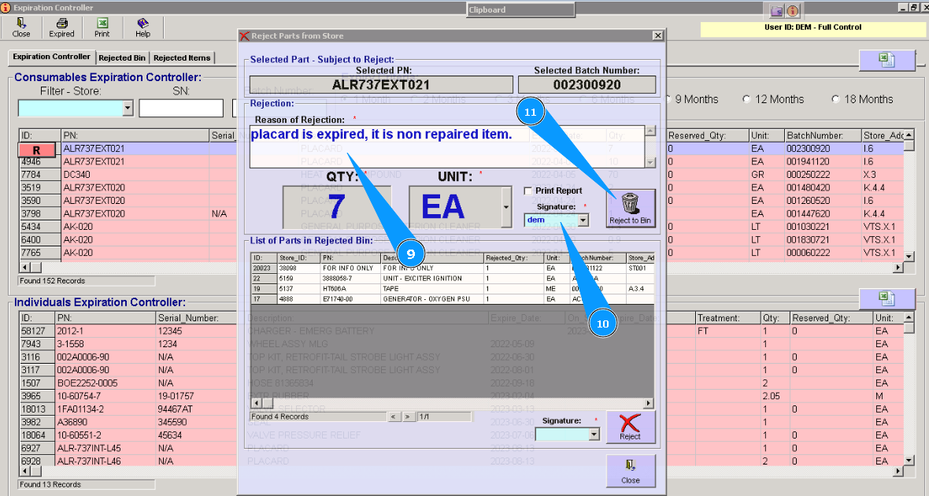Select the 18 Months radio button
Screen dimensions: 929x496
(x=835, y=99)
